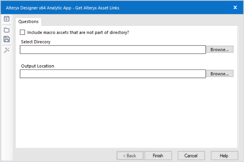Enable the include macro assets checkbox
244x162 pixels.
click(x=22, y=32)
